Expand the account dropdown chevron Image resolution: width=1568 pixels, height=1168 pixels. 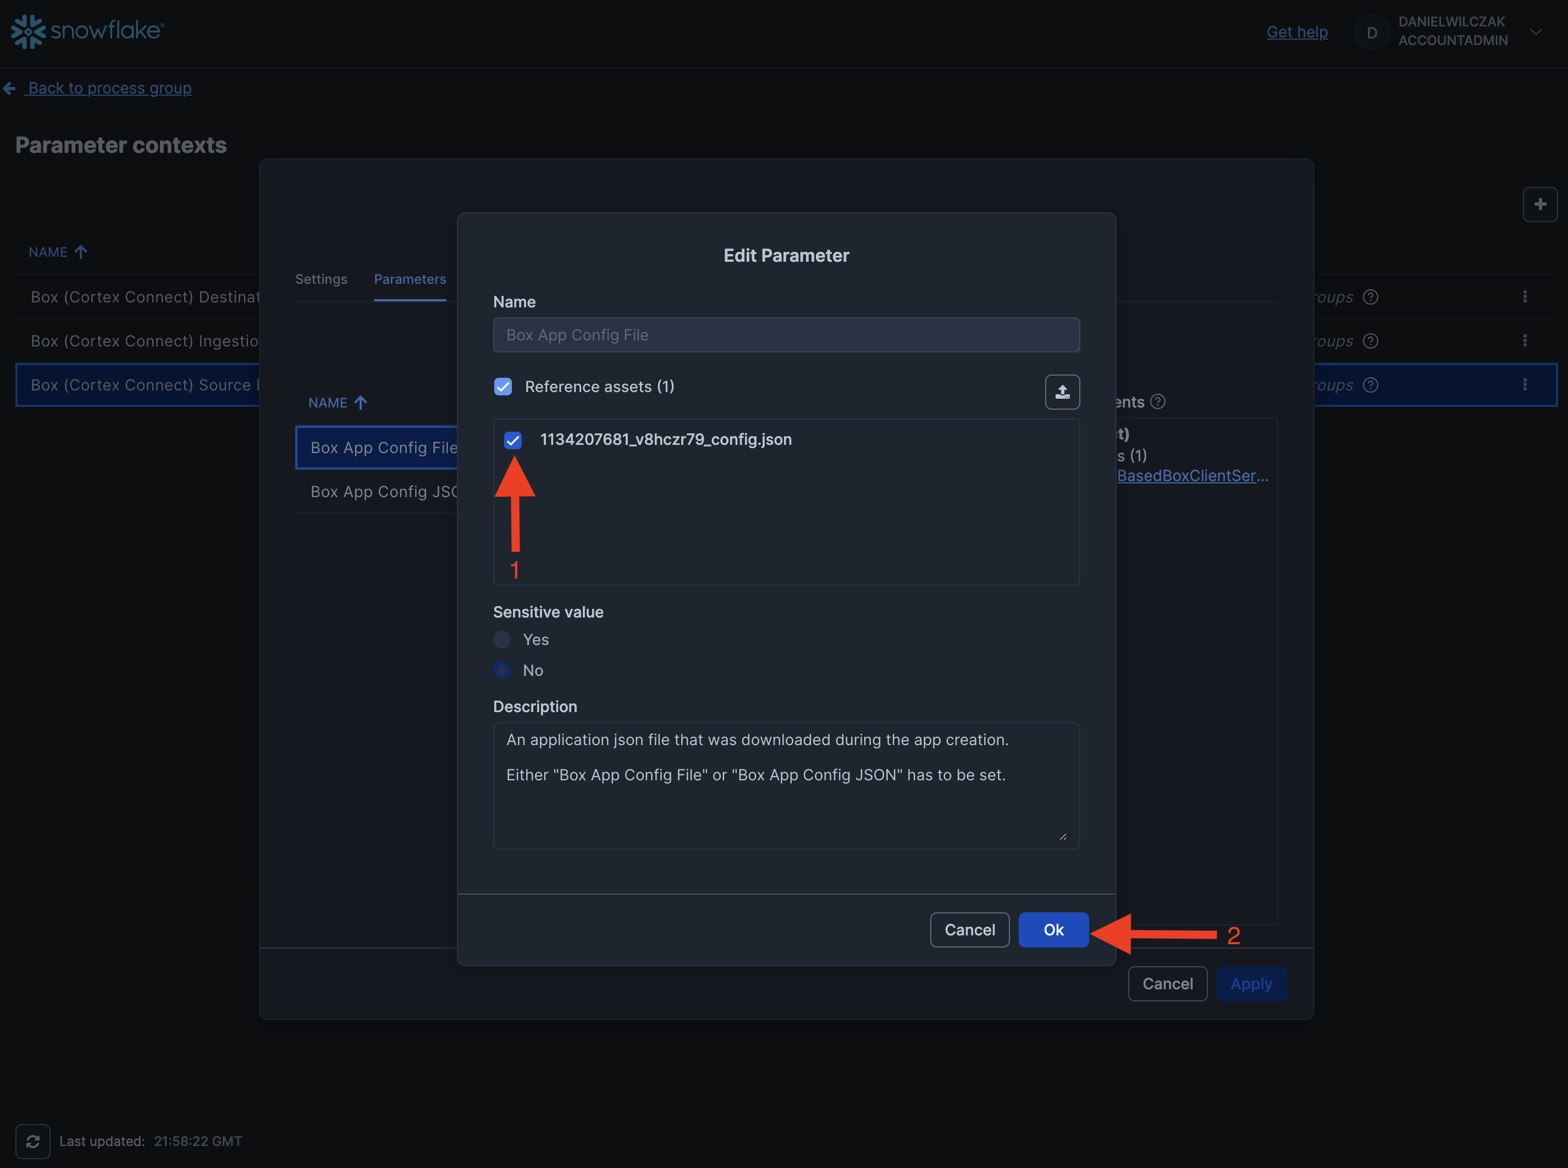pyautogui.click(x=1536, y=32)
